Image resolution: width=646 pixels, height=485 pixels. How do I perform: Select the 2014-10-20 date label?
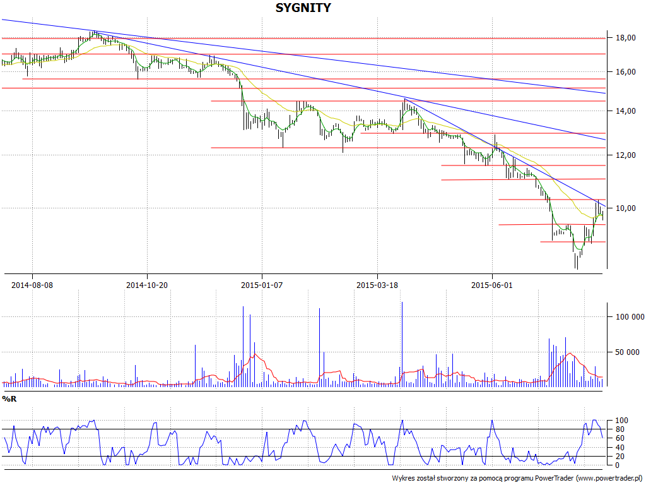coord(147,285)
